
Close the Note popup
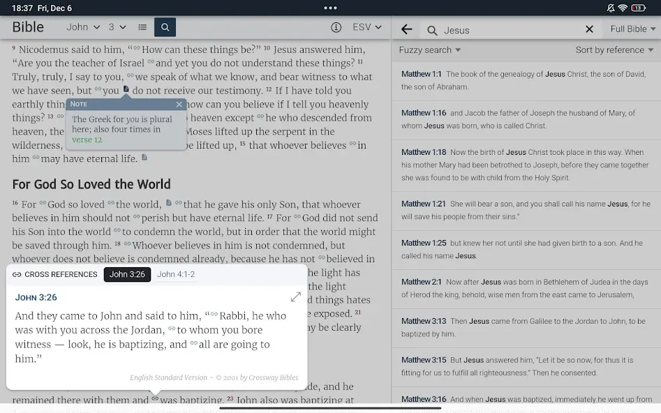179,104
